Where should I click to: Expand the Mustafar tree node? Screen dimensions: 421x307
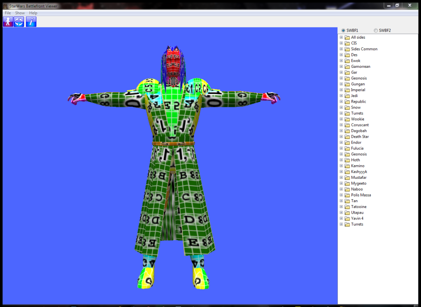[x=341, y=178]
